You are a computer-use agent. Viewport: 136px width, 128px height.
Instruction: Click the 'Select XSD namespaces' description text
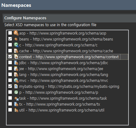(50, 25)
